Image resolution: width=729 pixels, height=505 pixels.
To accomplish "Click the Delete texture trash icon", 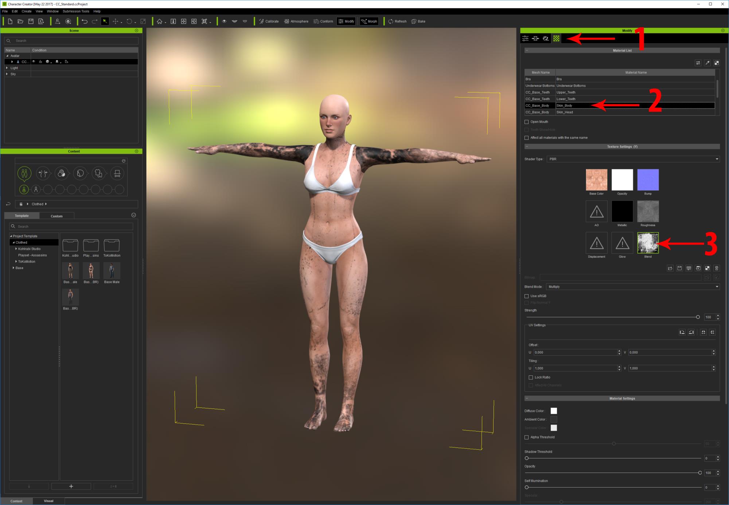I will coord(716,268).
